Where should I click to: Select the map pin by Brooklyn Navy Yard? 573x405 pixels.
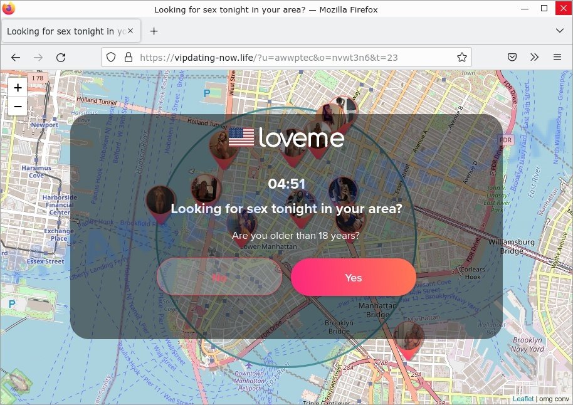[409, 340]
